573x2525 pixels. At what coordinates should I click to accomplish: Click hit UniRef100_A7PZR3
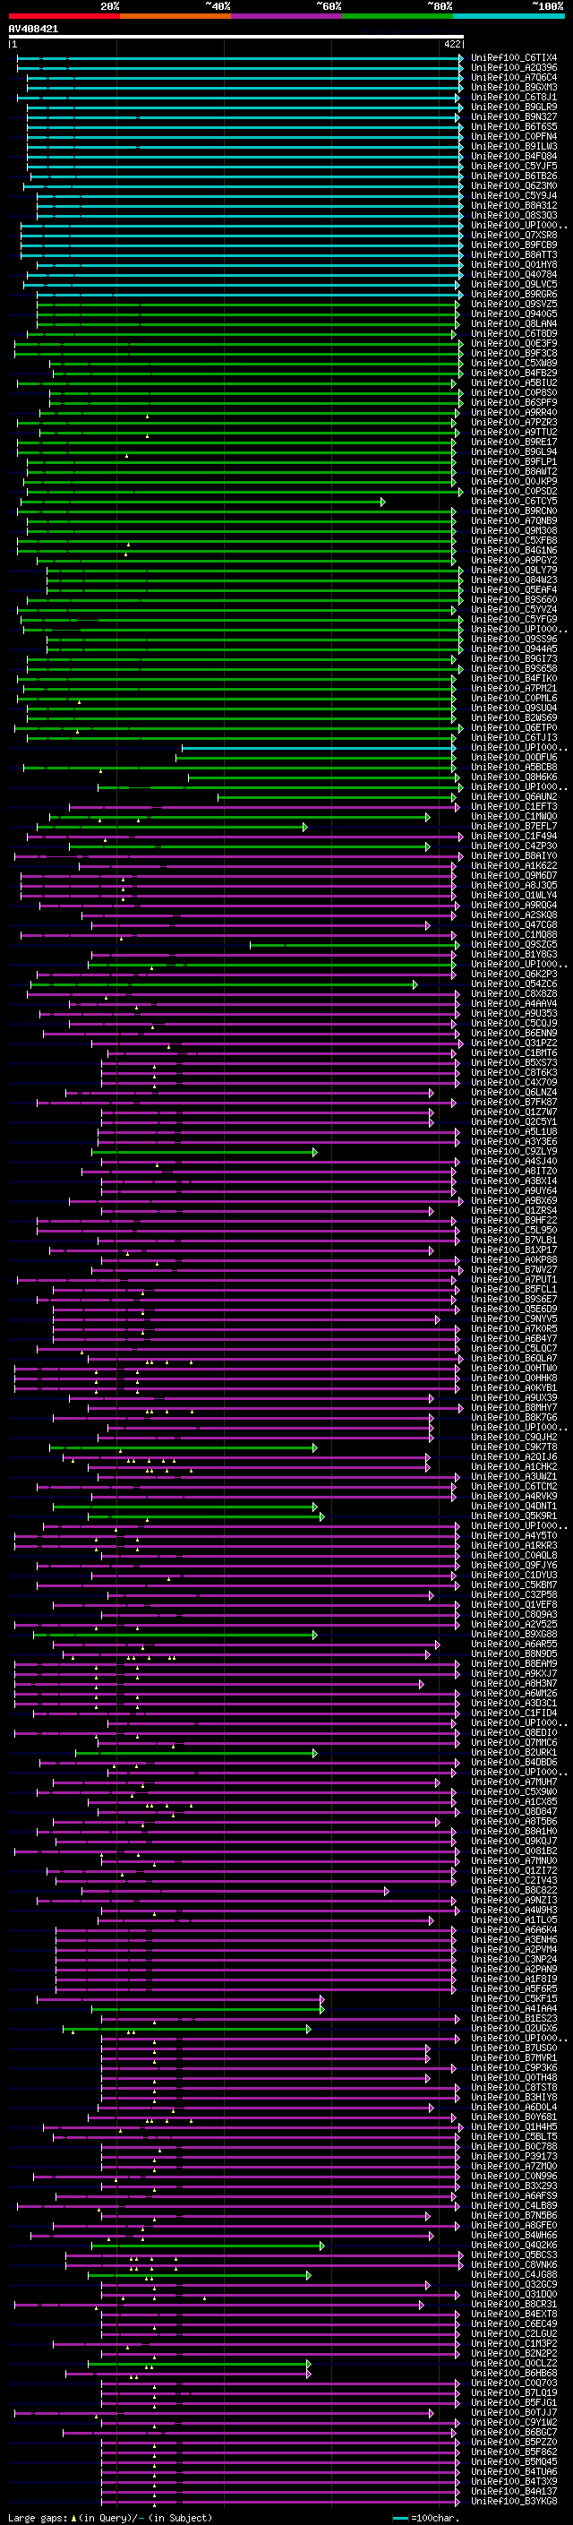tap(514, 423)
